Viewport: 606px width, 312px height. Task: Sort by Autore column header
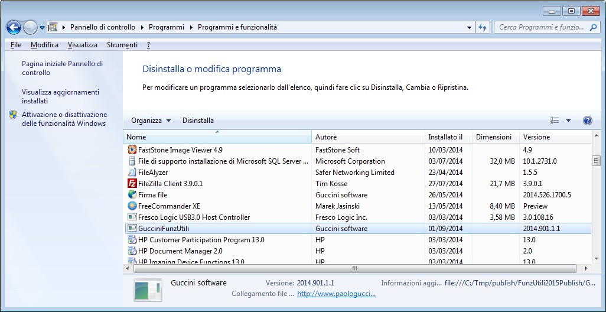point(368,137)
